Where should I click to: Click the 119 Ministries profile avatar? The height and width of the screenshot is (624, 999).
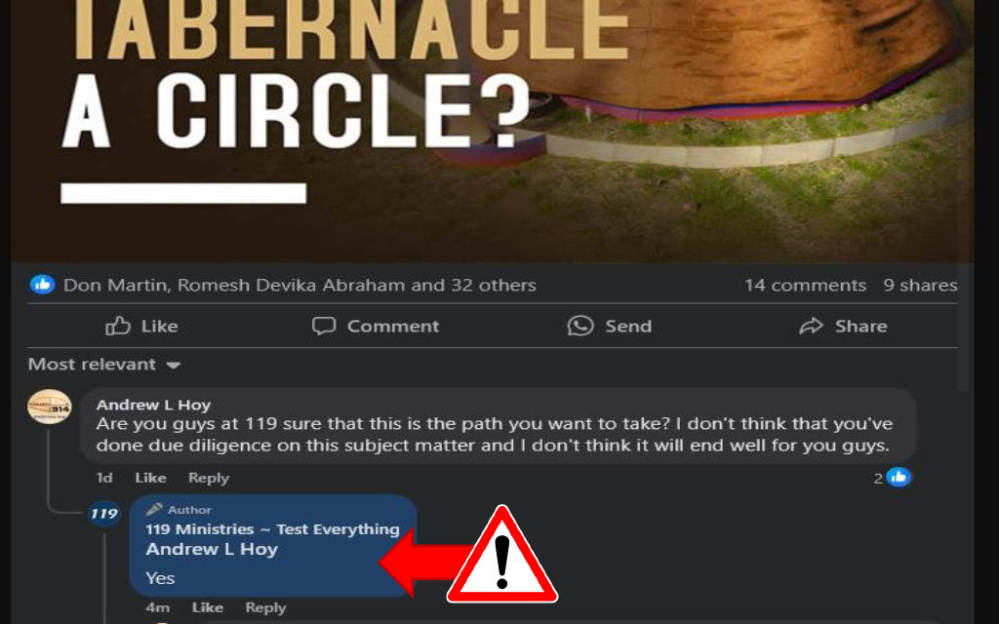tap(103, 513)
